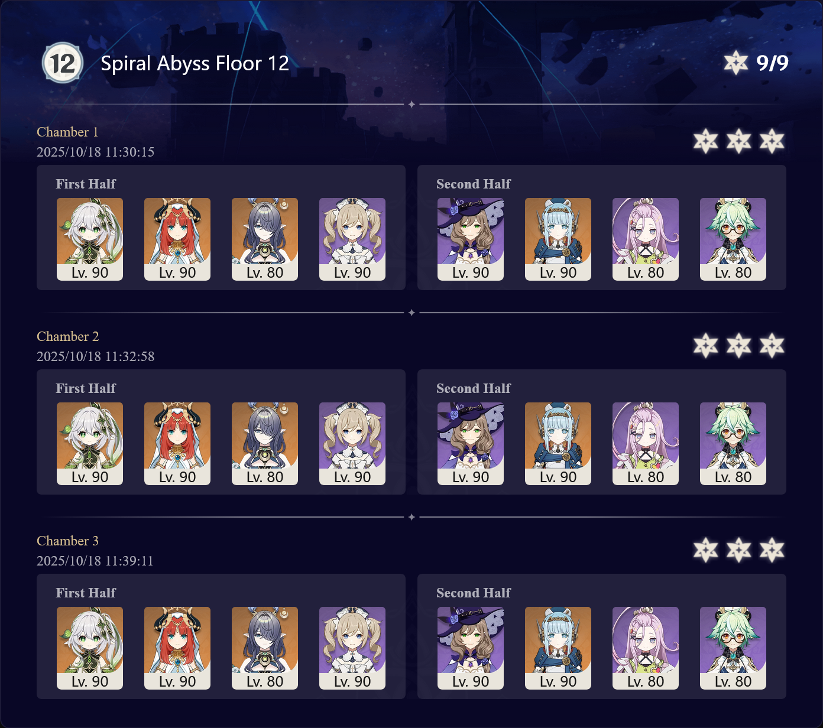823x728 pixels.
Task: Click the Spiral Abyss Floor 12 title
Action: point(195,63)
